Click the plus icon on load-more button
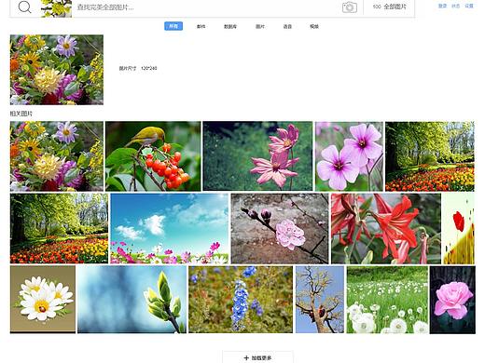This screenshot has height=363, width=485. [x=246, y=357]
